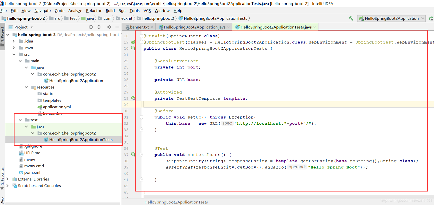
Task: Switch to HelloSpringBoot2Application.java editor tab
Action: coord(194,27)
